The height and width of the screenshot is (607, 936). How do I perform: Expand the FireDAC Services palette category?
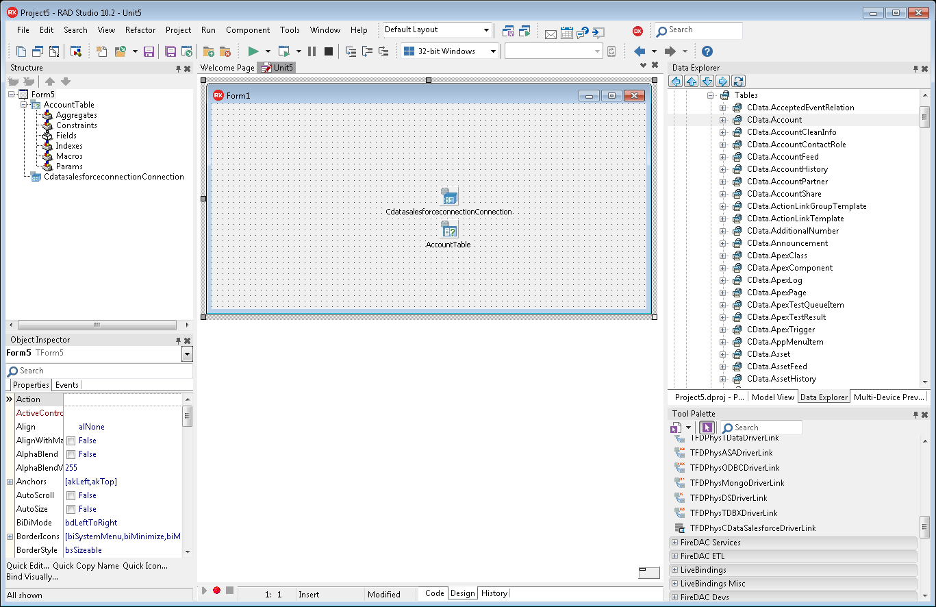tap(675, 543)
